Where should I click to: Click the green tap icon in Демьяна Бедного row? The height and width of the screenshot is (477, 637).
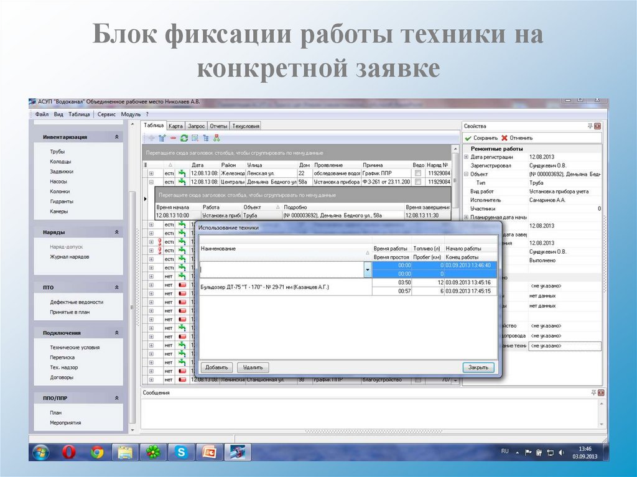(x=182, y=182)
